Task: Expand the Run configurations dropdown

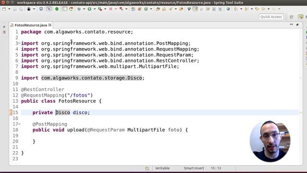Action: pyautogui.click(x=94, y=9)
